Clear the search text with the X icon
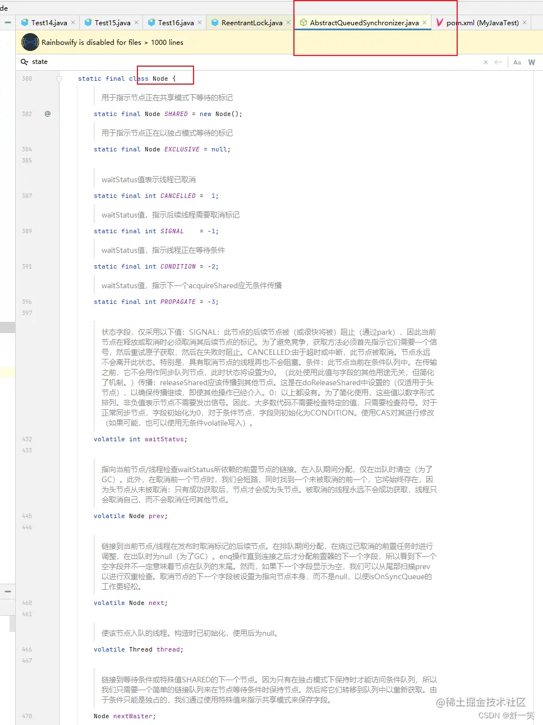Viewport: 543px width, 725px height. pyautogui.click(x=486, y=62)
